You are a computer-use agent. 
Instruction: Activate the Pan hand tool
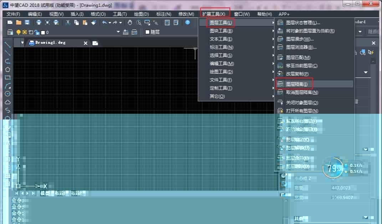click(130, 23)
